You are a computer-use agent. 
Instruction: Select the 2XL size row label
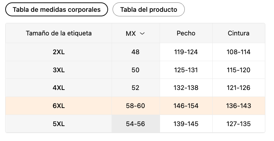(x=59, y=52)
